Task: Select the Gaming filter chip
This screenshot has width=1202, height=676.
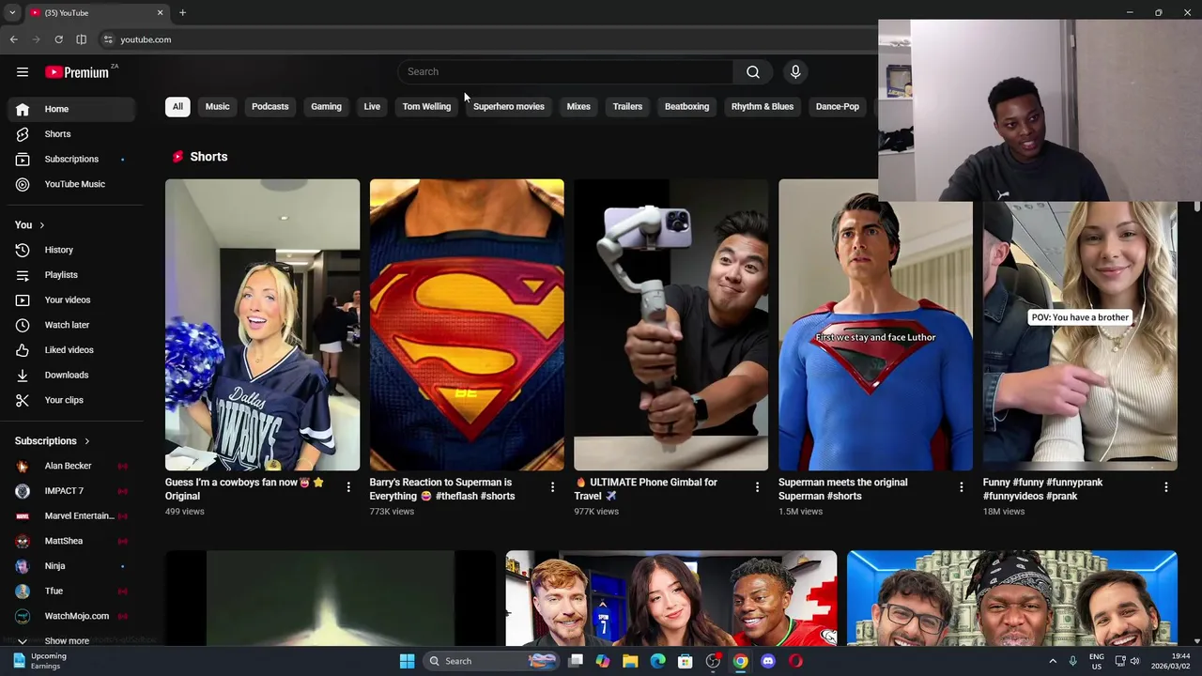Action: [326, 107]
